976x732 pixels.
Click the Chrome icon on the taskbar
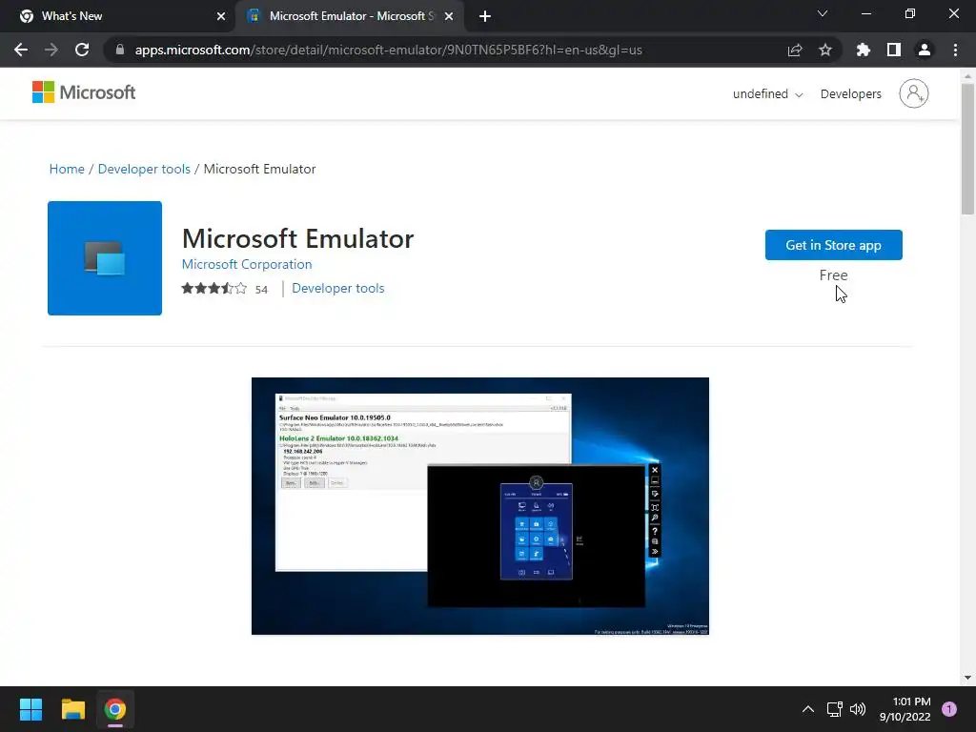115,709
